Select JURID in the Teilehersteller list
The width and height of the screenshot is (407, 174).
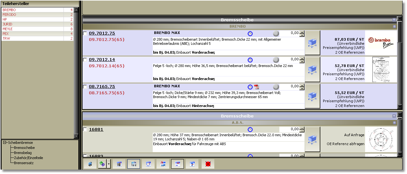tap(37, 24)
